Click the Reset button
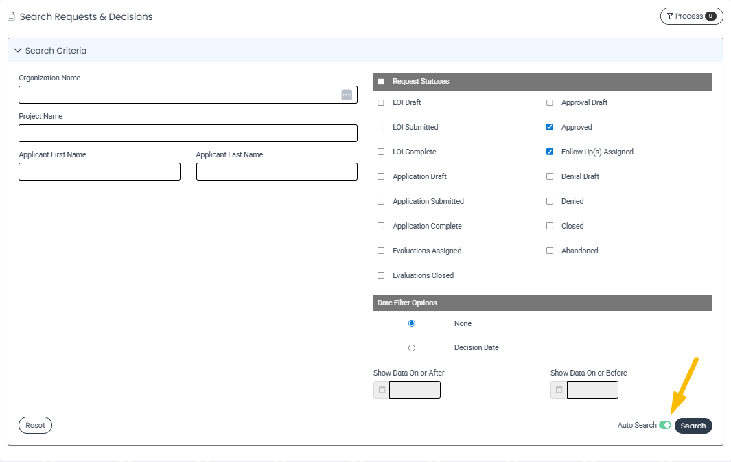The image size is (731, 462). tap(36, 425)
